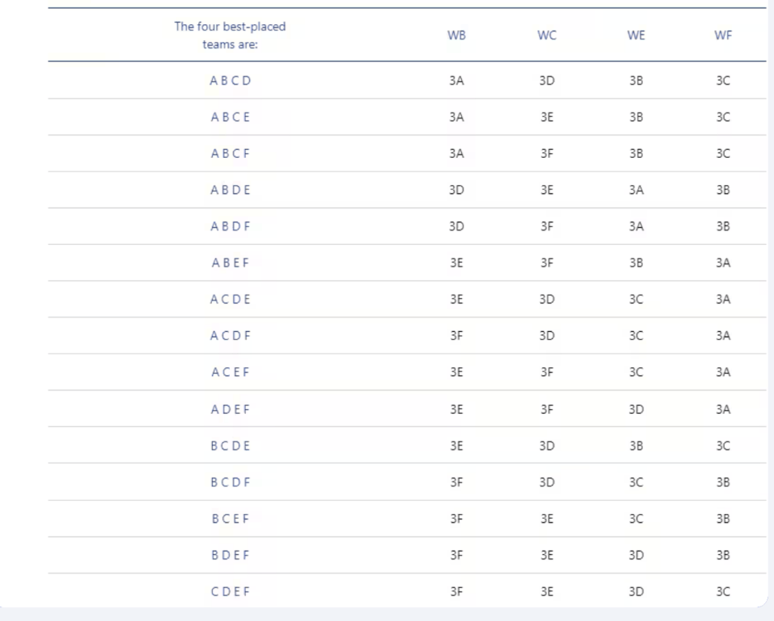The image size is (774, 621).
Task: Click the WF column header
Action: (722, 35)
